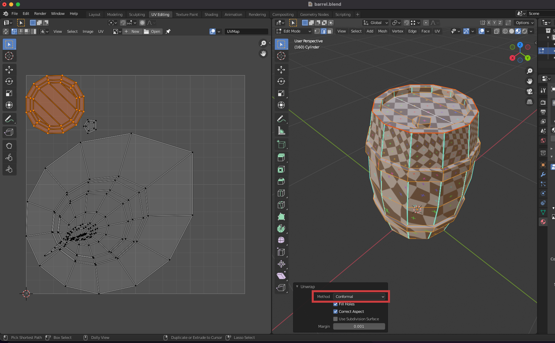Select the Knife tool in 3D viewport
Image resolution: width=555 pixels, height=343 pixels.
tap(281, 205)
